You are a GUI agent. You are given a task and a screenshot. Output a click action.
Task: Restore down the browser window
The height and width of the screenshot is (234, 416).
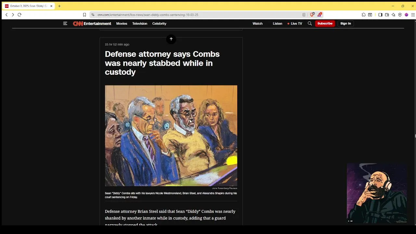pos(403,6)
